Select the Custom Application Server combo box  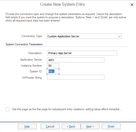click(x=84, y=36)
